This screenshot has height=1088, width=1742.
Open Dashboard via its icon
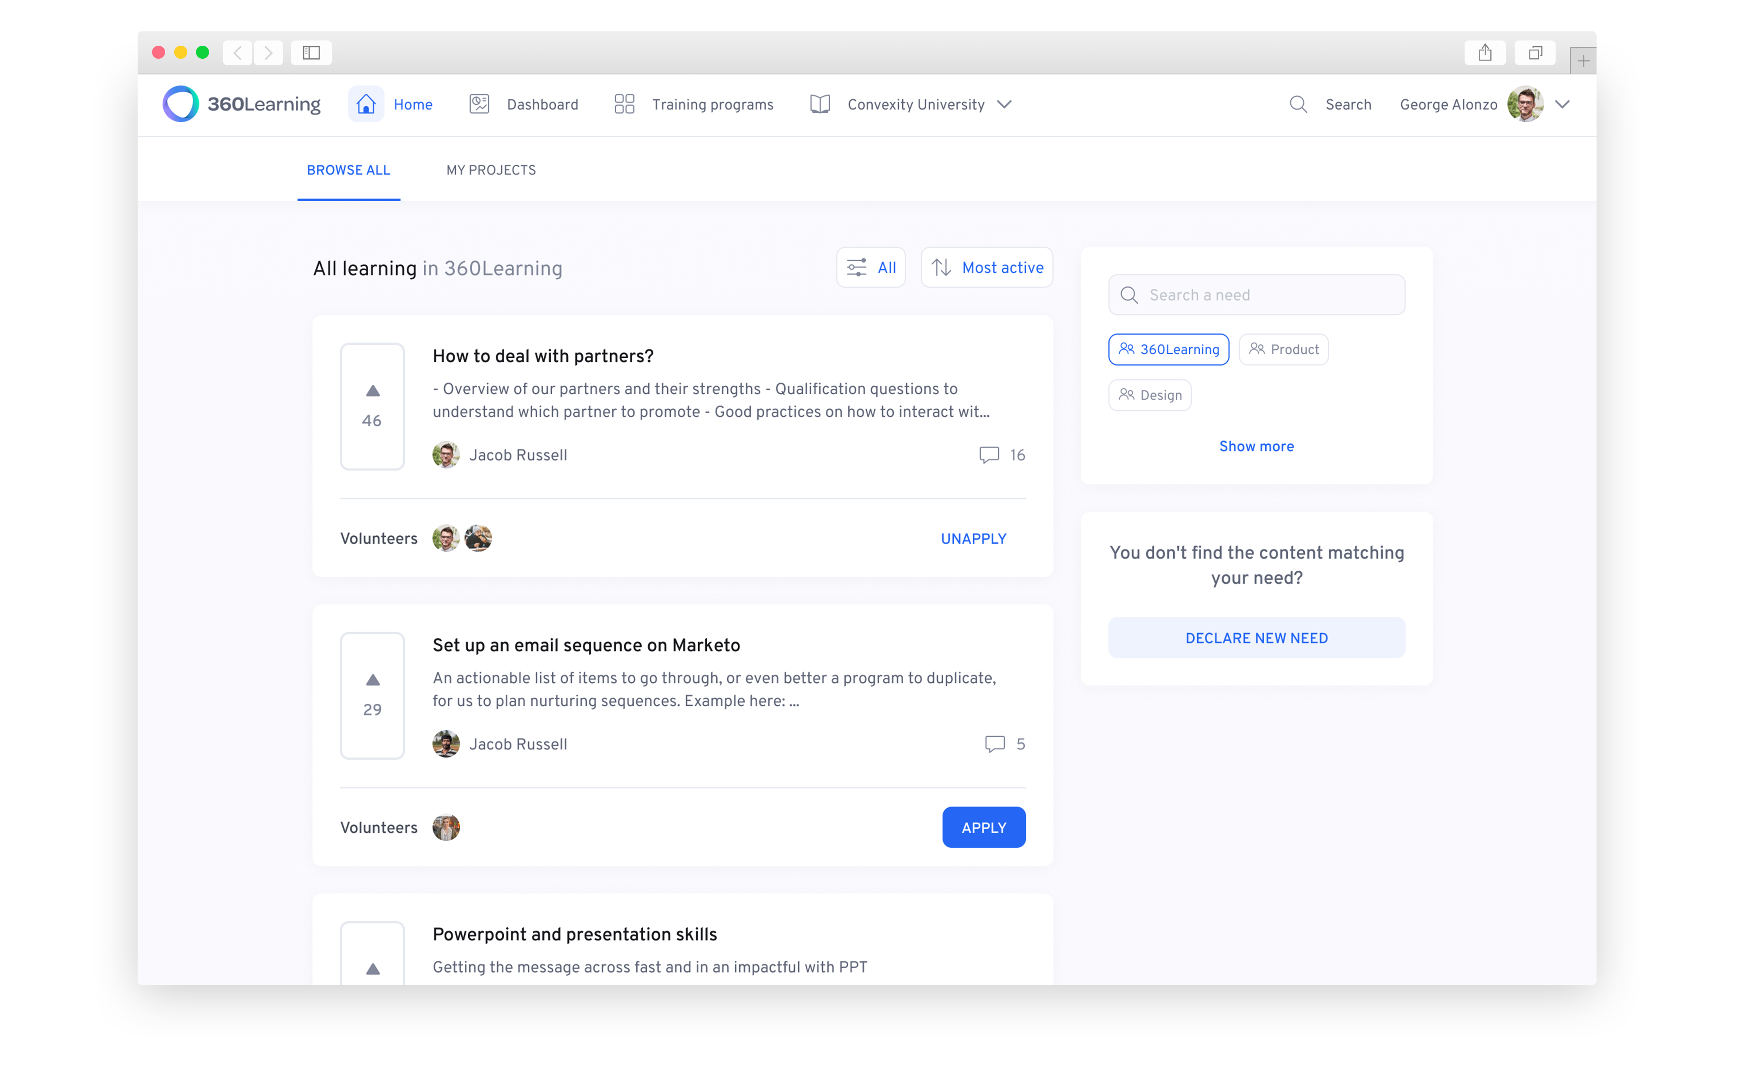pyautogui.click(x=479, y=104)
